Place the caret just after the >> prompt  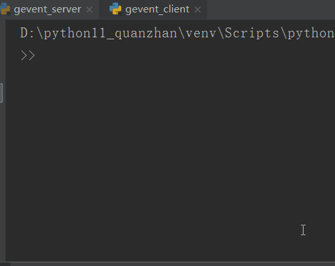point(37,56)
